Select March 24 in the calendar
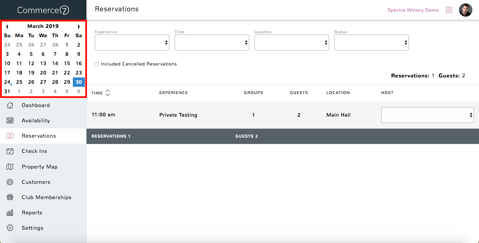The height and width of the screenshot is (243, 479). [7, 82]
